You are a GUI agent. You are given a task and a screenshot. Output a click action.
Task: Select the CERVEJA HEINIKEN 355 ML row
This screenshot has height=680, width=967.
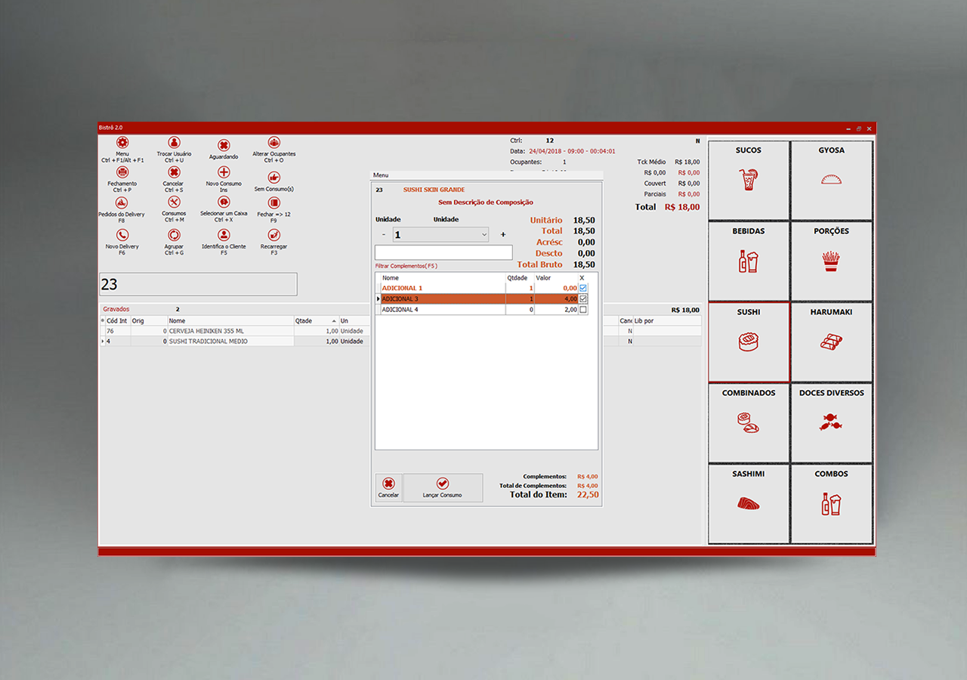[227, 331]
